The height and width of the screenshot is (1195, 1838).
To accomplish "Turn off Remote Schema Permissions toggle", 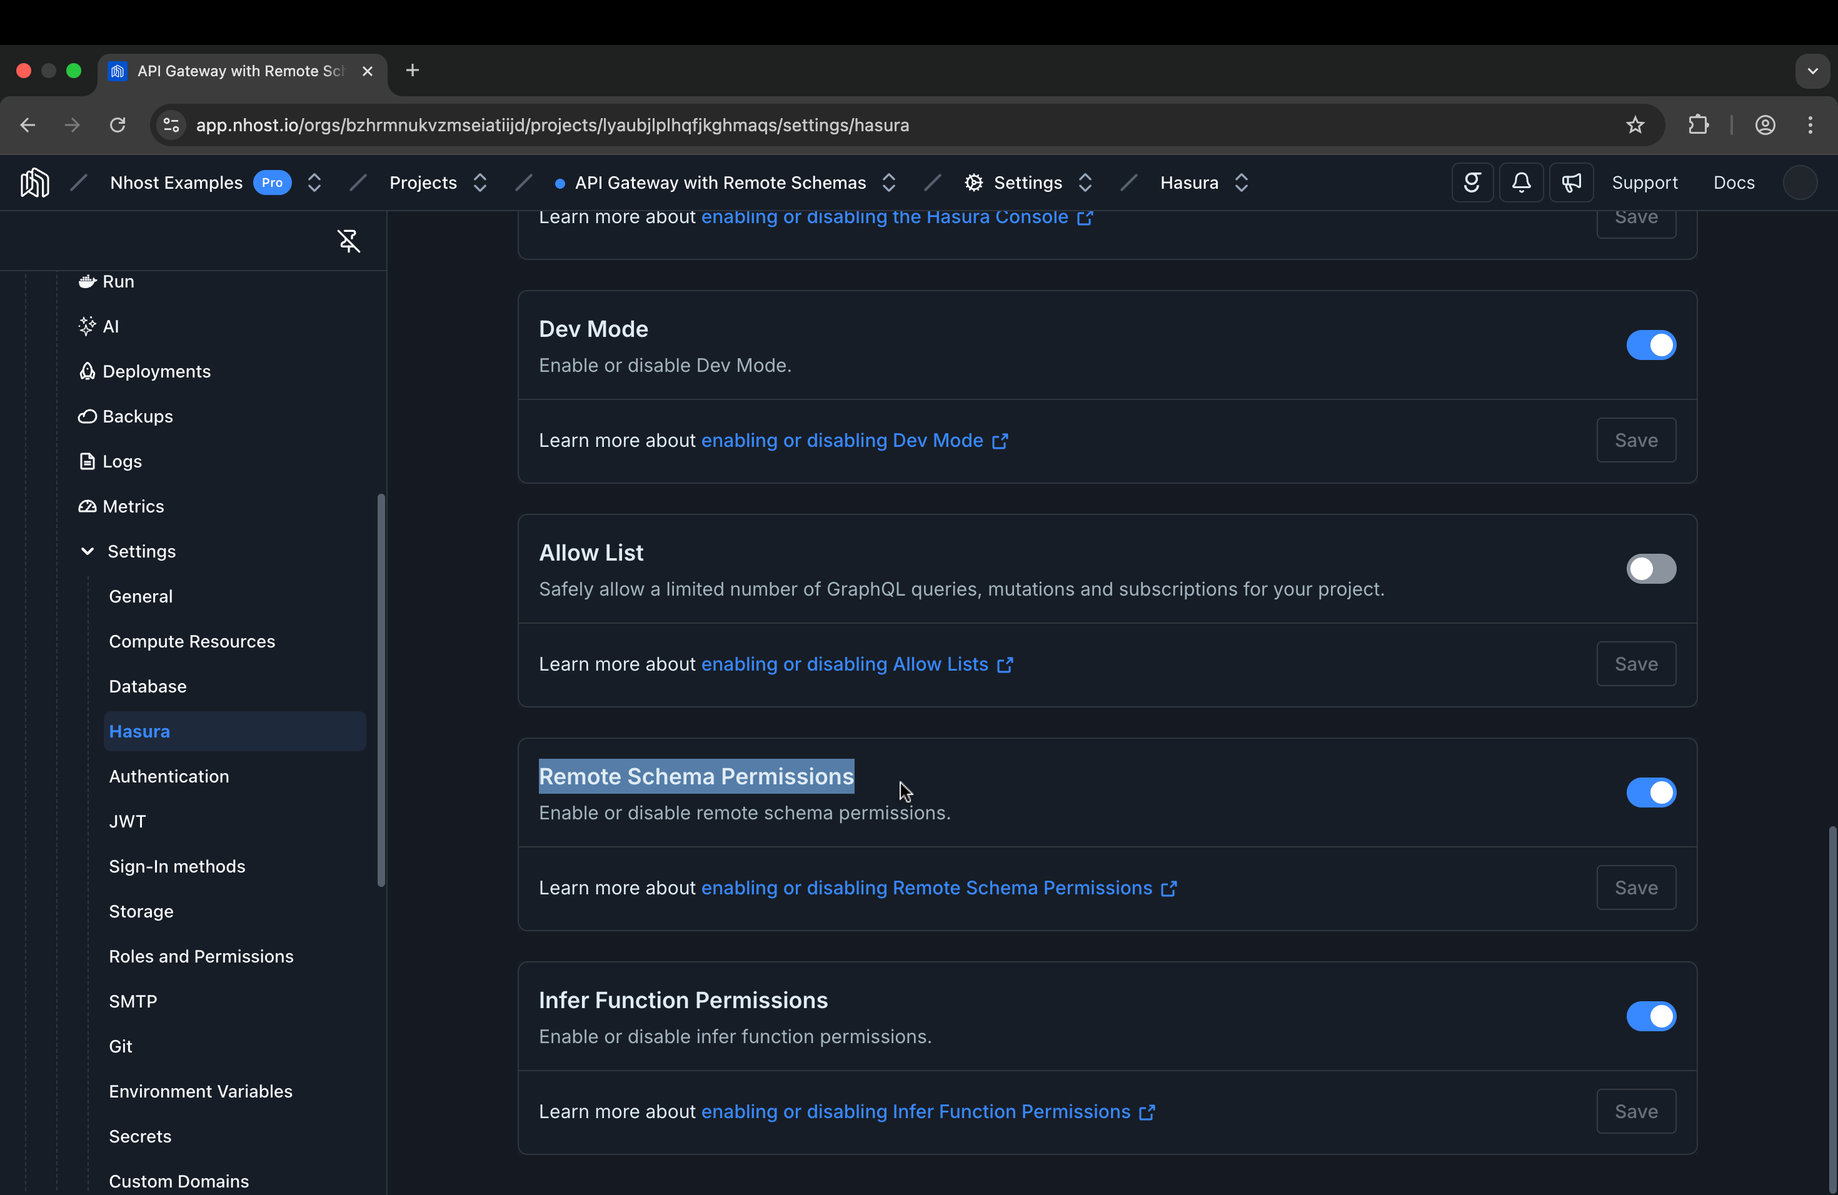I will point(1650,792).
